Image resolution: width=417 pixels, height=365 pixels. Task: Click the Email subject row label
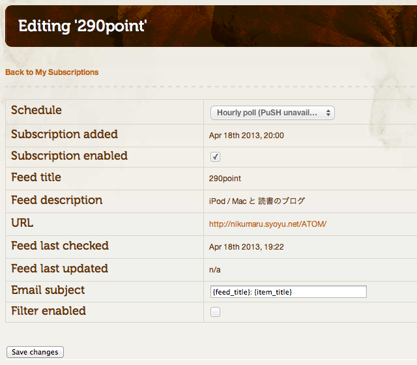click(x=48, y=290)
